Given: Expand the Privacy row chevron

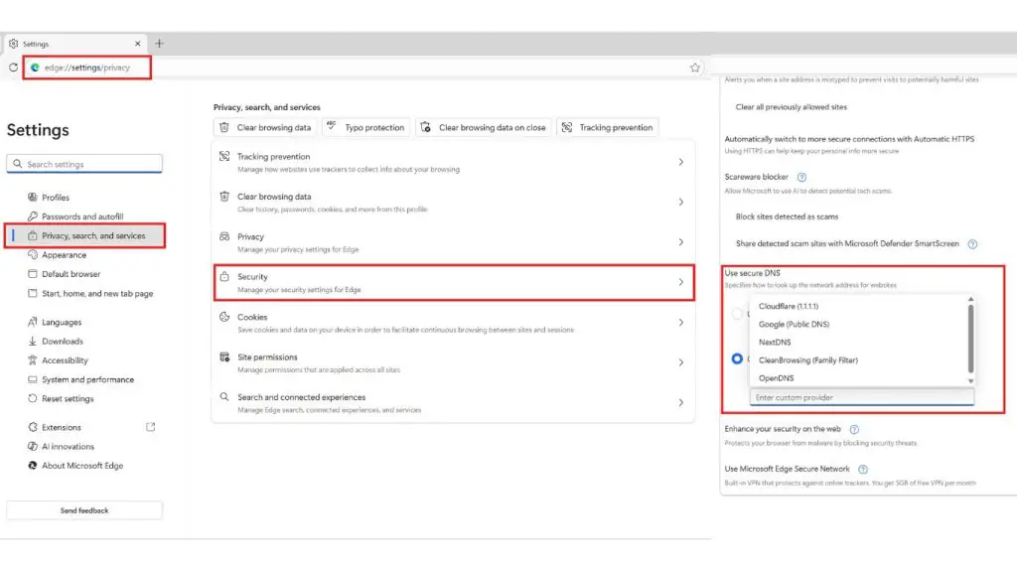Looking at the screenshot, I should (681, 242).
